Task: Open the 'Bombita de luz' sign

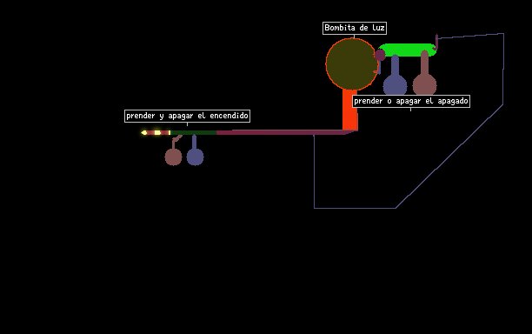Action: 355,28
